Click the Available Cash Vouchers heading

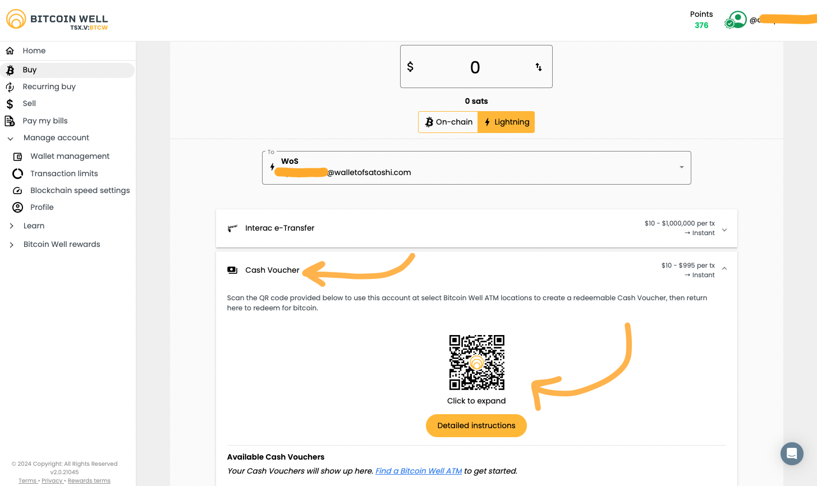pyautogui.click(x=276, y=457)
